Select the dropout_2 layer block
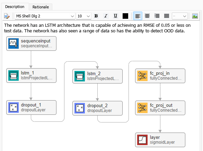This screenshot has height=151, width=203. [x=97, y=108]
